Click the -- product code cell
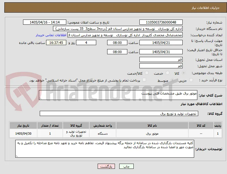The height and width of the screenshot is (174, 227). click(x=201, y=134)
